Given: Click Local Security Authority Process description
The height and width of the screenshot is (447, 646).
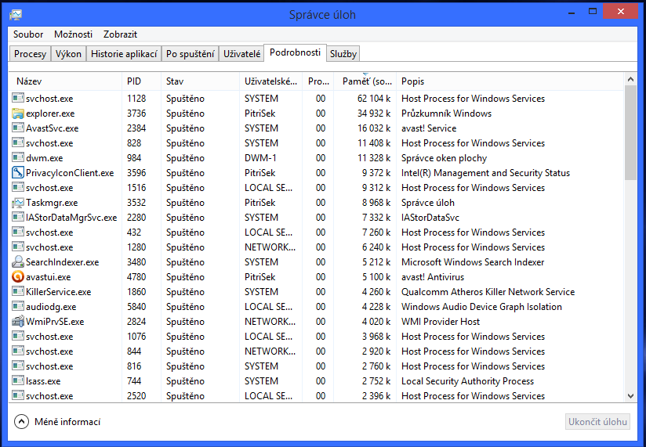Looking at the screenshot, I should pyautogui.click(x=467, y=380).
